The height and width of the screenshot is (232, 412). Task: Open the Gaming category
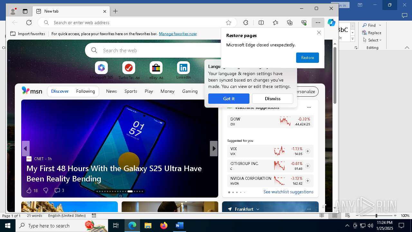click(190, 91)
